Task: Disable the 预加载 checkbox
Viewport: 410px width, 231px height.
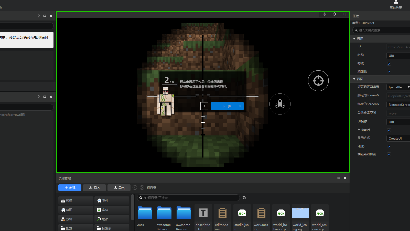Action: (389, 71)
